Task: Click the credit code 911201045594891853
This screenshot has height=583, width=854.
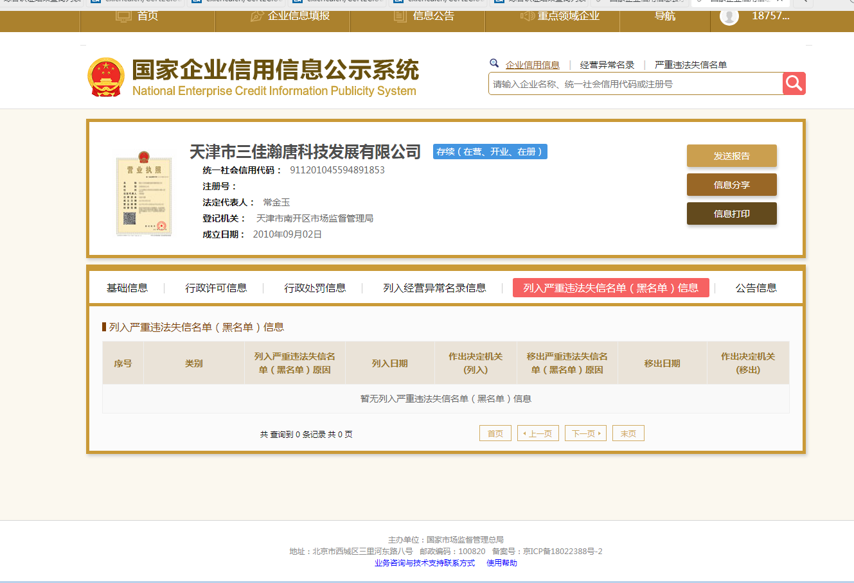Action: pos(337,170)
